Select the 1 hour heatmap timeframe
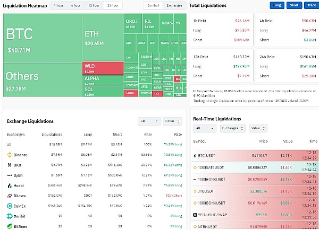Screen dimensions: 319x230 click(58, 5)
